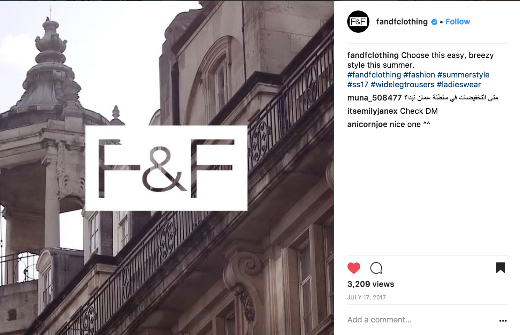This screenshot has width=520, height=335.
Task: Click the JULY 17, 2017 timestamp
Action: pyautogui.click(x=366, y=297)
